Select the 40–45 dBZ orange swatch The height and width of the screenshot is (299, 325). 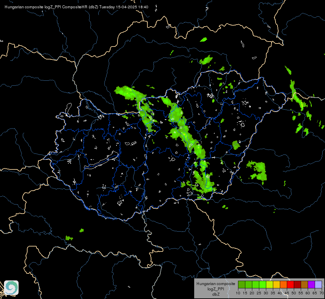tap(284, 284)
